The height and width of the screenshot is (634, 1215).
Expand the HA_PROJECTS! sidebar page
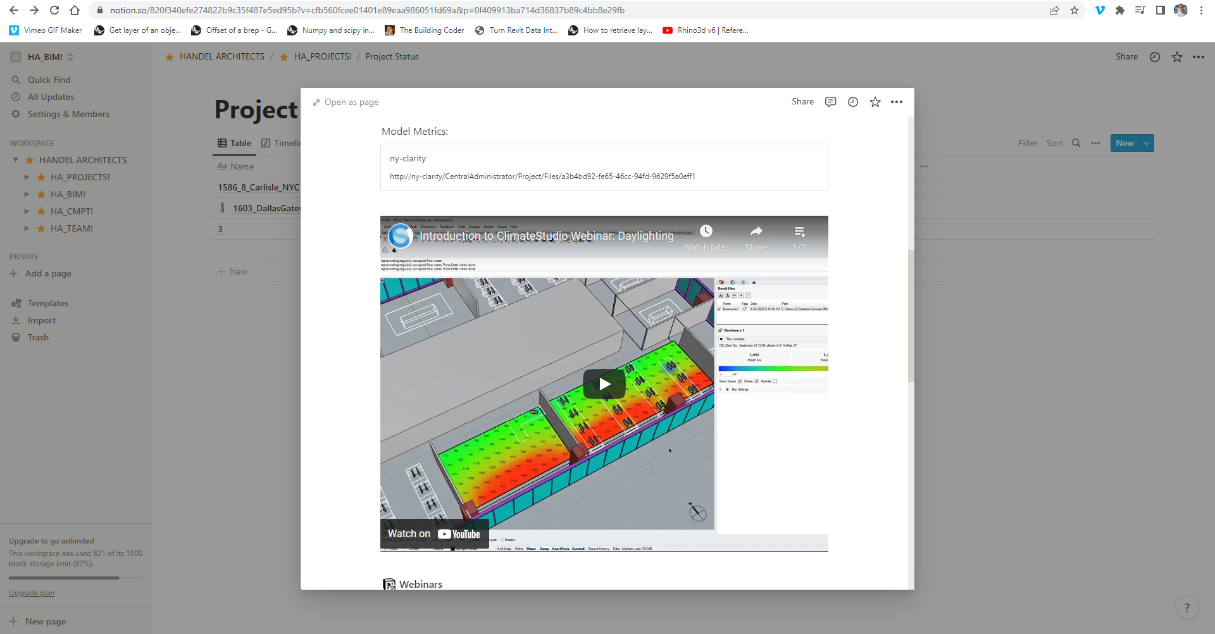click(x=27, y=177)
